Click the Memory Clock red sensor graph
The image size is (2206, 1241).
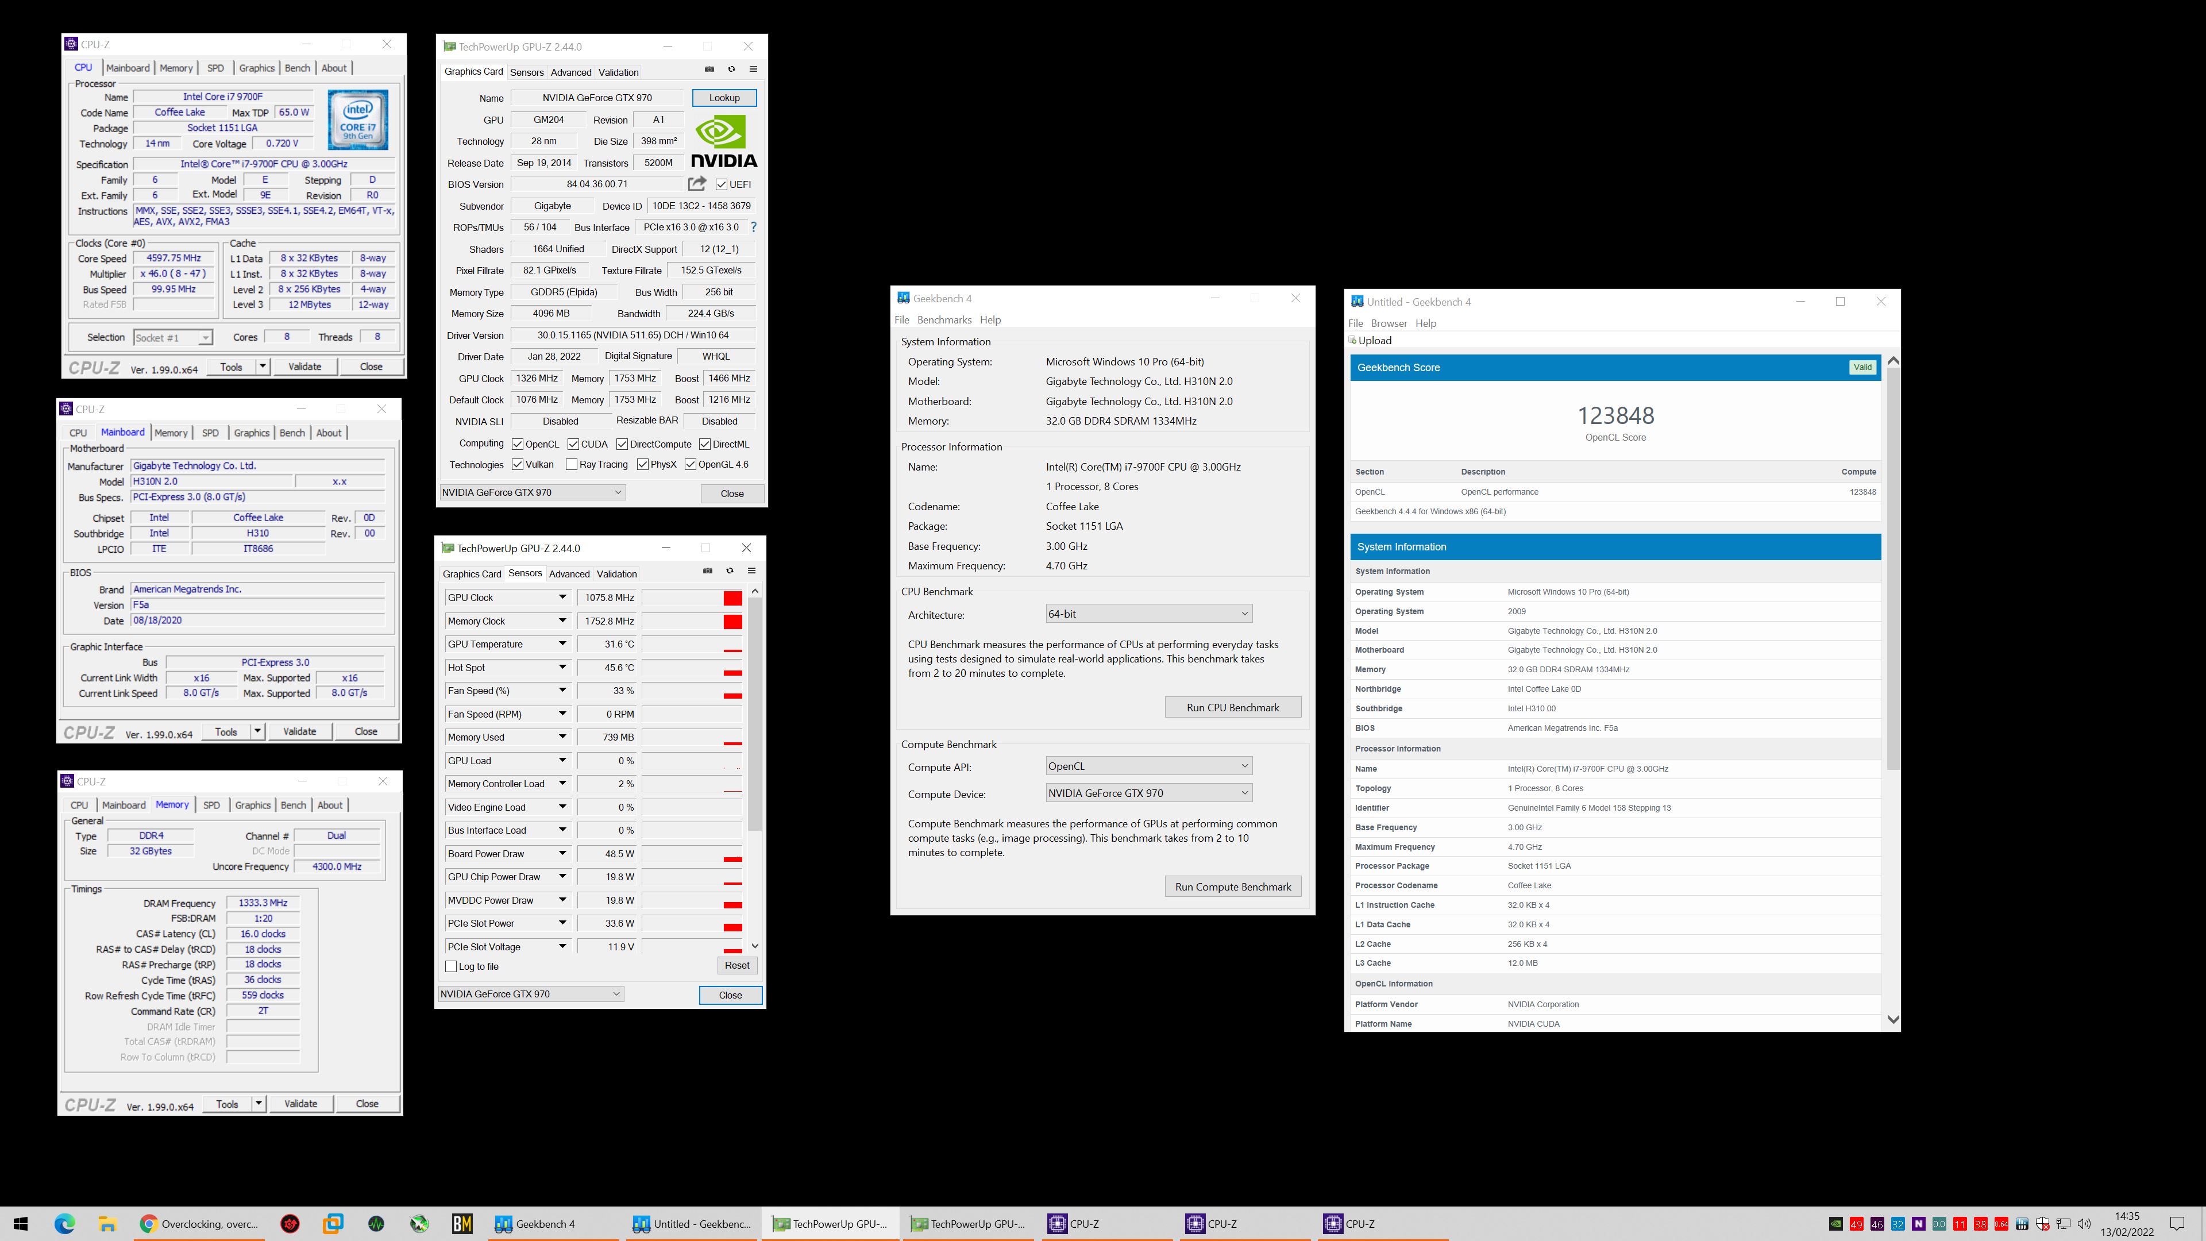692,621
